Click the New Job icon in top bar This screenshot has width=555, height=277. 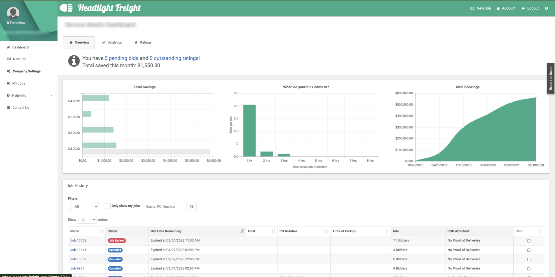(472, 8)
